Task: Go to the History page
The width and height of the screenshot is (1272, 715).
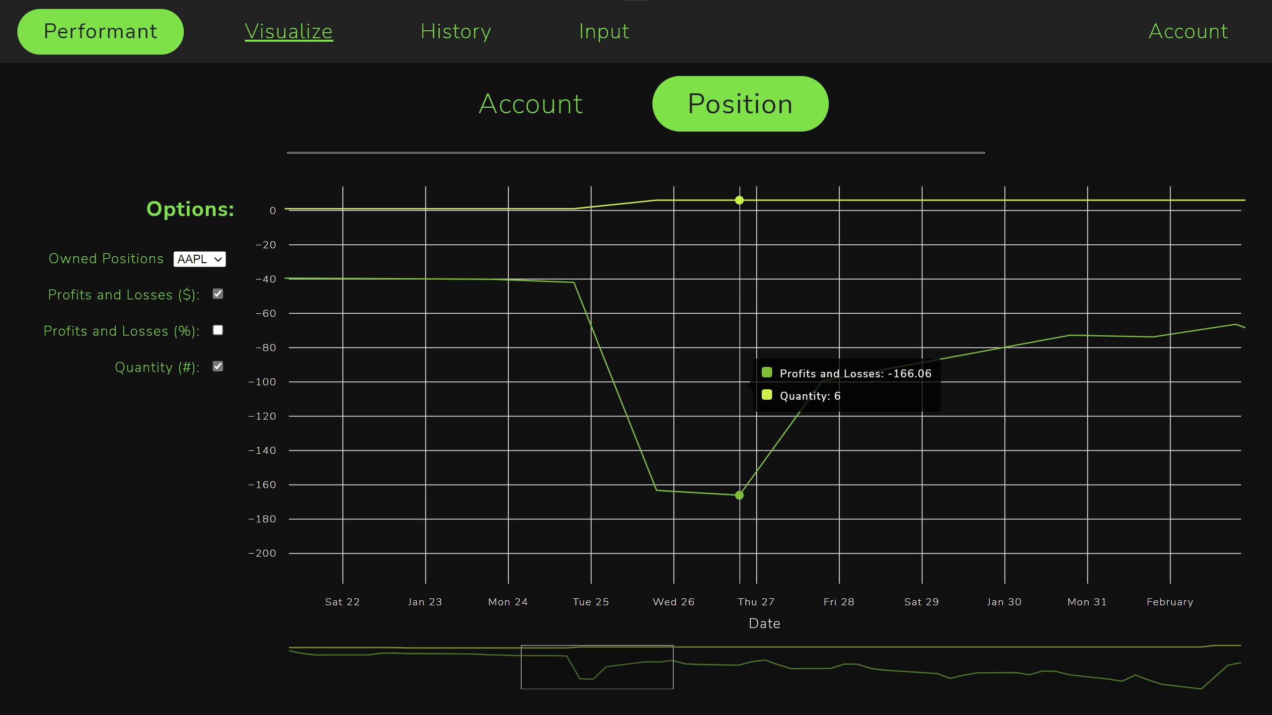Action: [x=456, y=32]
